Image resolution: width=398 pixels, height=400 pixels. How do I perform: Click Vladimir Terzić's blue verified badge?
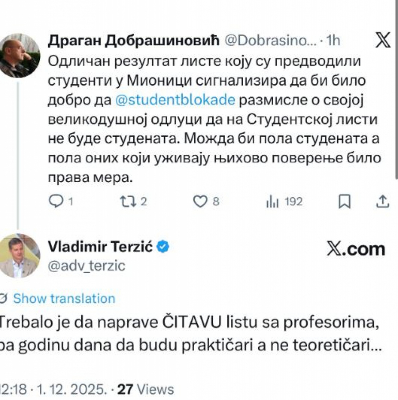pyautogui.click(x=163, y=247)
